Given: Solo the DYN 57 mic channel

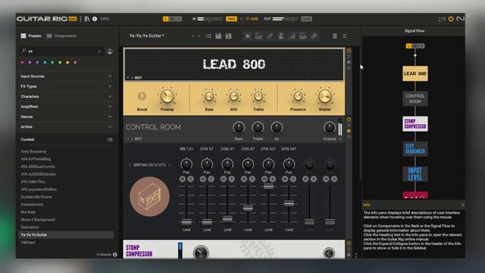Looking at the screenshot, I should pyautogui.click(x=211, y=179).
